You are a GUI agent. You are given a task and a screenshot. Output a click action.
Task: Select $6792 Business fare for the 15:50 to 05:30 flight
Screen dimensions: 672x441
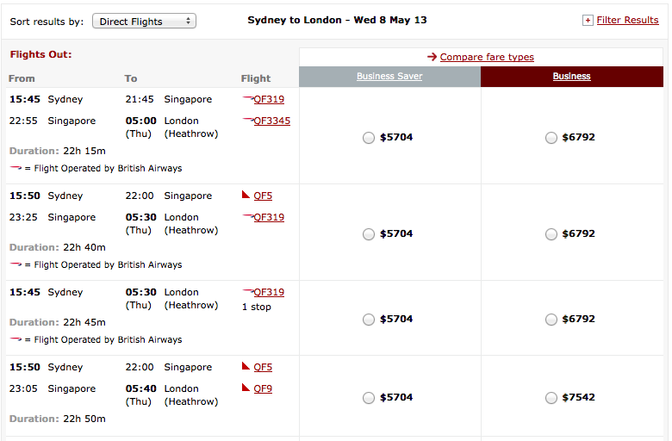pos(551,233)
